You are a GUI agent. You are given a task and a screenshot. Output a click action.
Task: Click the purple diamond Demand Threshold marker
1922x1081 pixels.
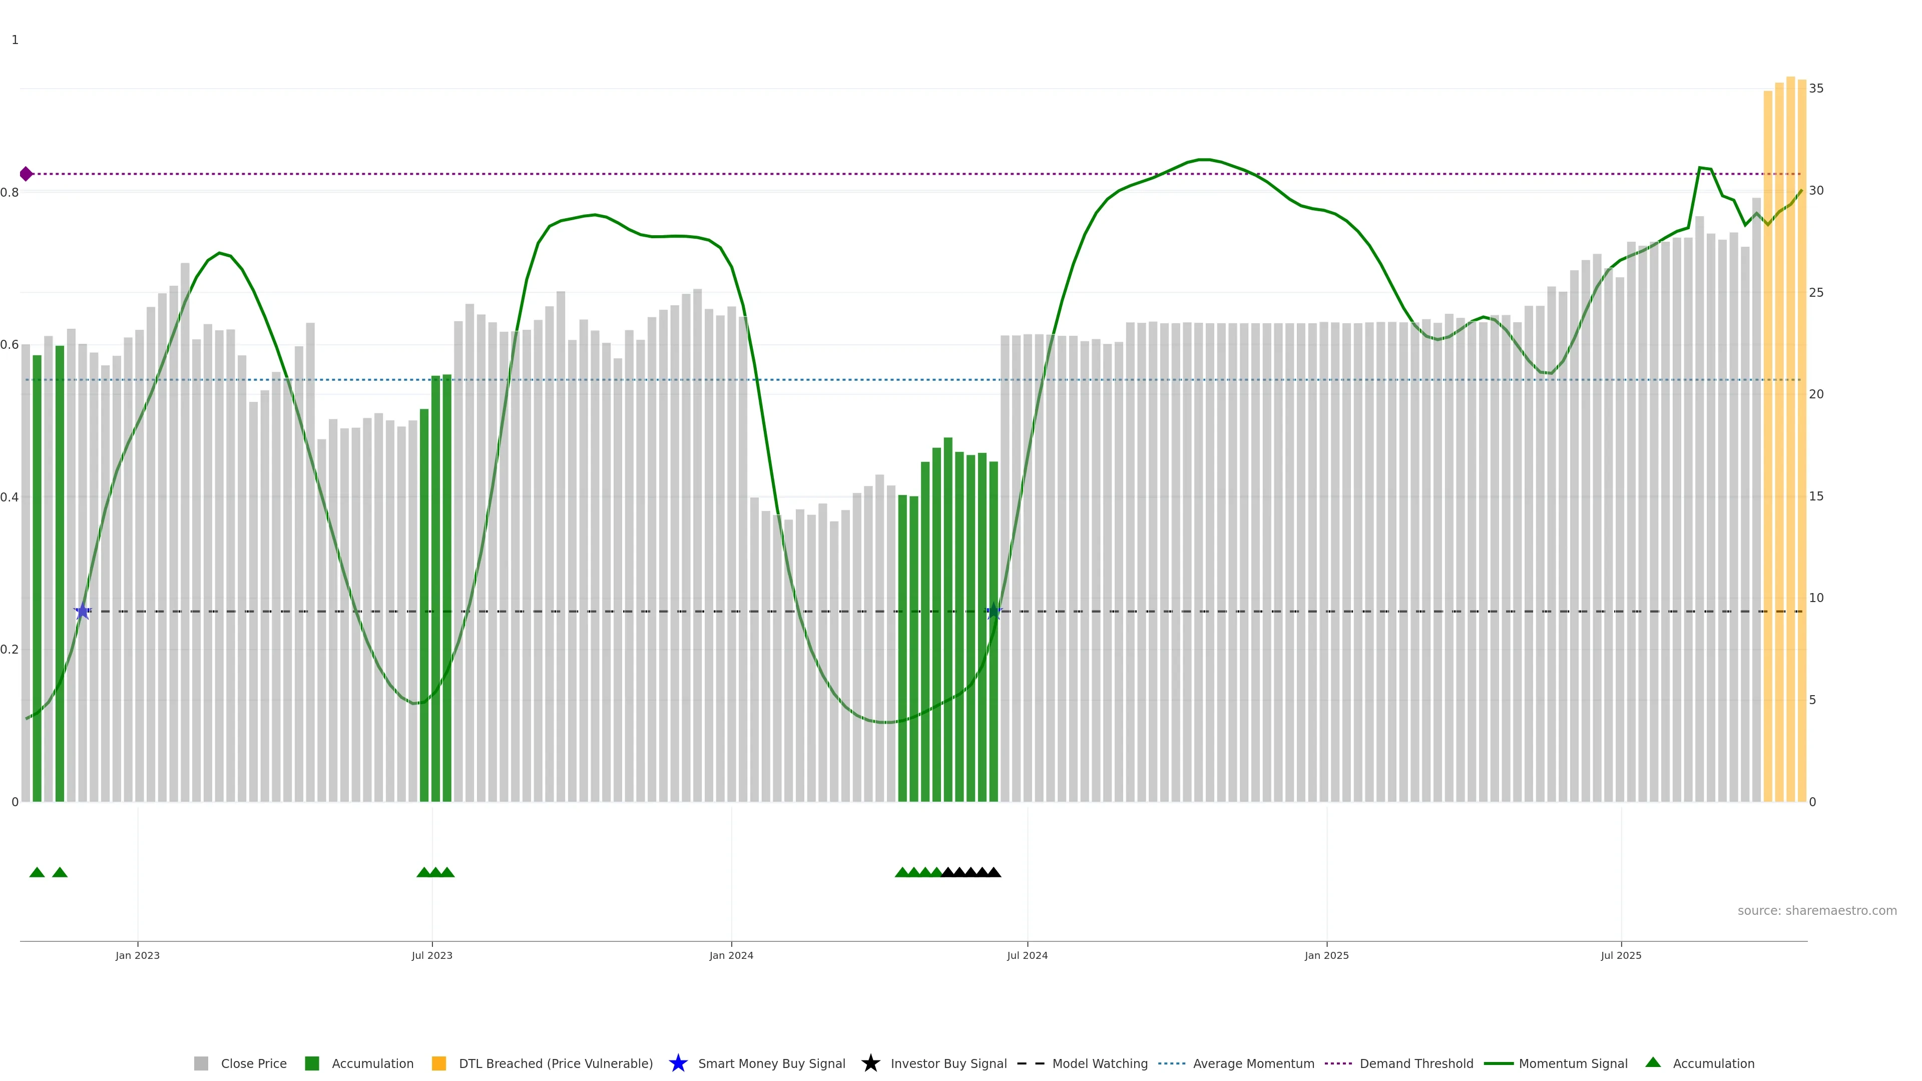26,174
